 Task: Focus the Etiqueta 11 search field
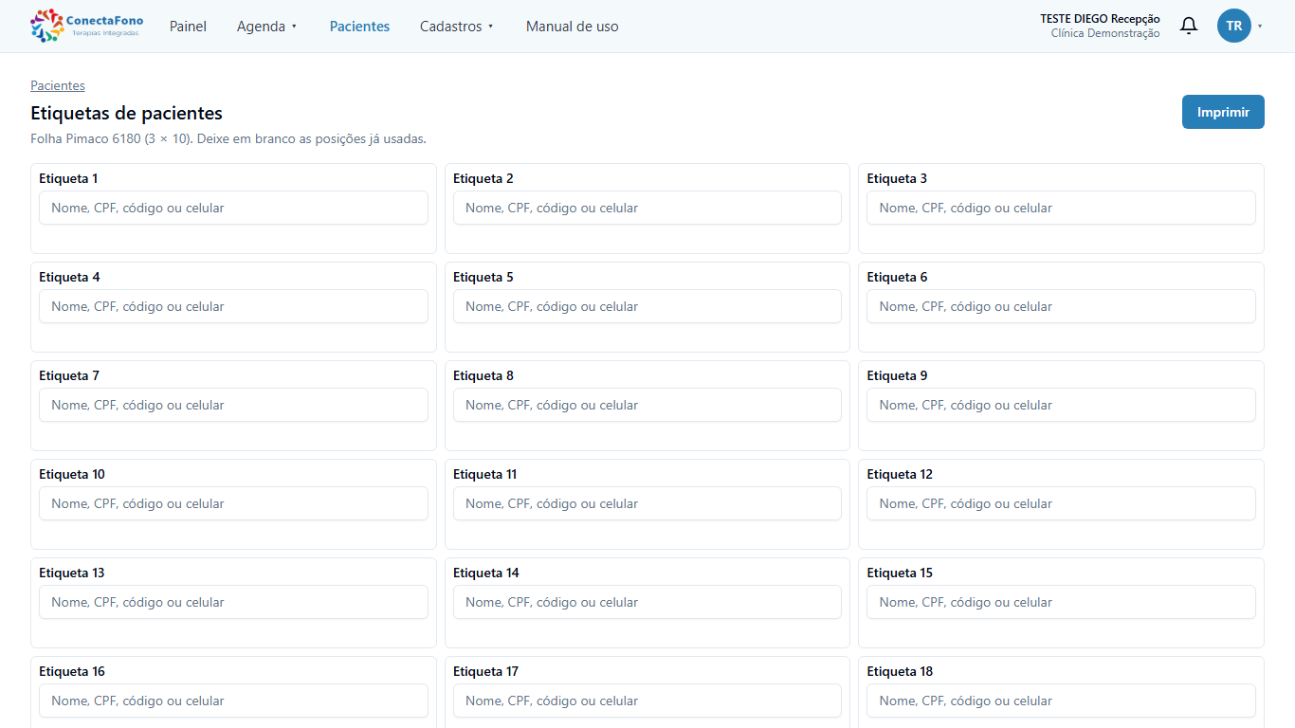click(647, 503)
